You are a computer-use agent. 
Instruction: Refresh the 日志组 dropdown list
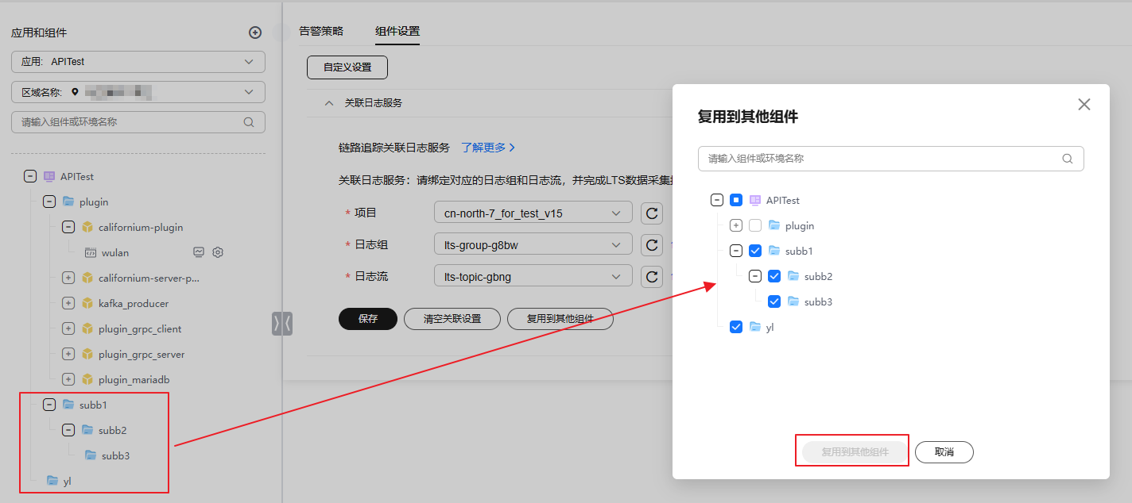651,244
